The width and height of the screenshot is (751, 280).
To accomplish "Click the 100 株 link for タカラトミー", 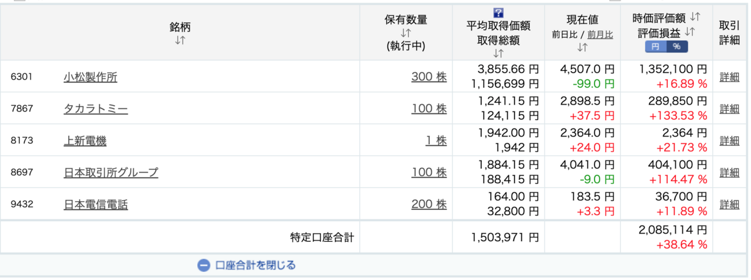I will click(x=429, y=109).
